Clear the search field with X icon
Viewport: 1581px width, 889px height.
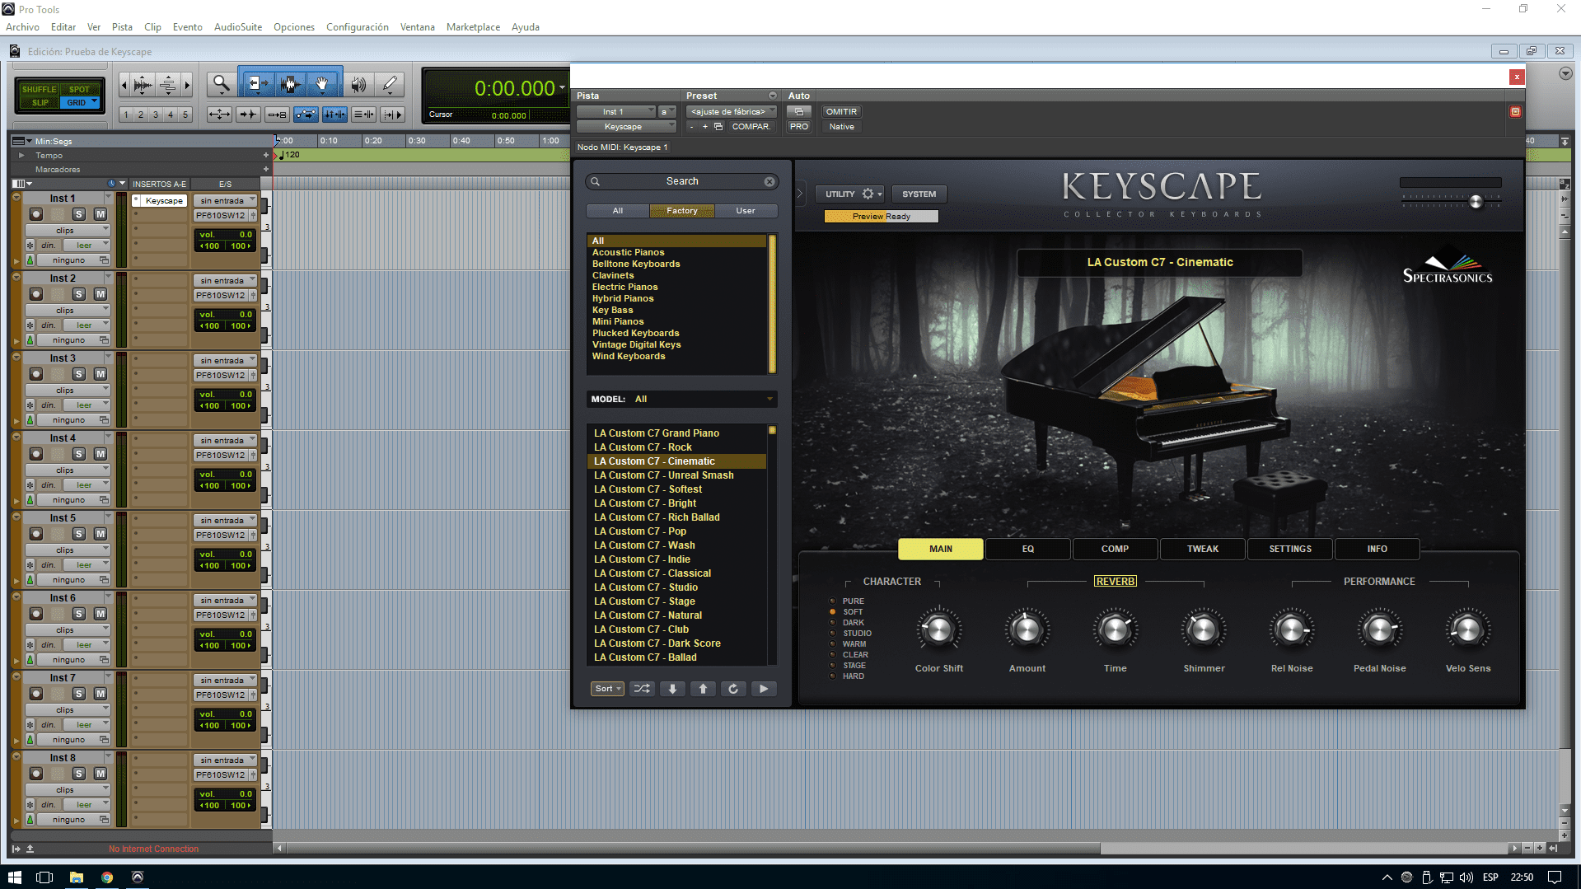[769, 181]
